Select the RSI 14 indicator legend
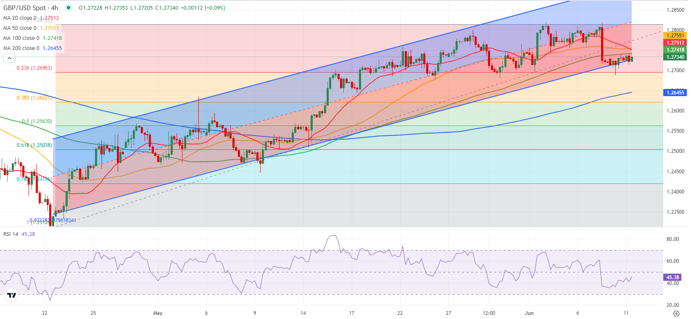 (x=11, y=234)
